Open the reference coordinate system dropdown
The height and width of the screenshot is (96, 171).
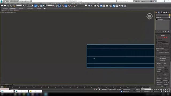(x=49, y=5)
